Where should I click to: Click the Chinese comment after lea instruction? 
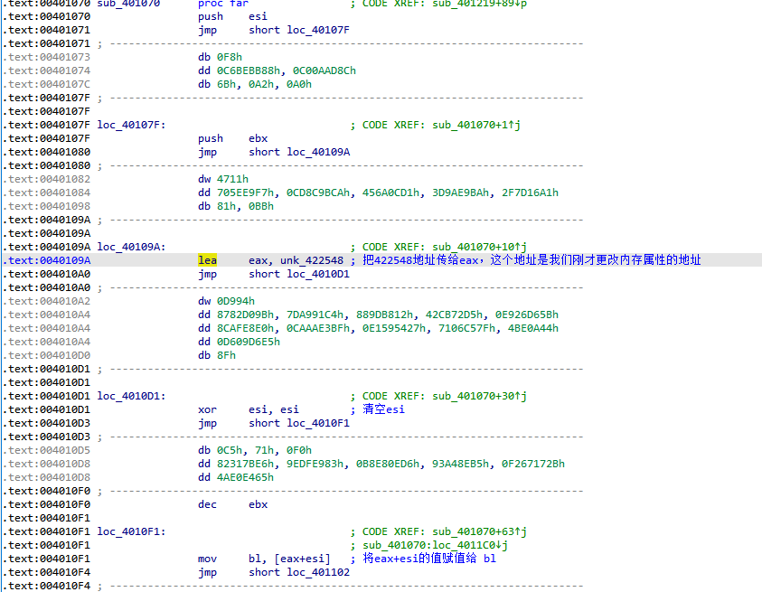pos(532,260)
